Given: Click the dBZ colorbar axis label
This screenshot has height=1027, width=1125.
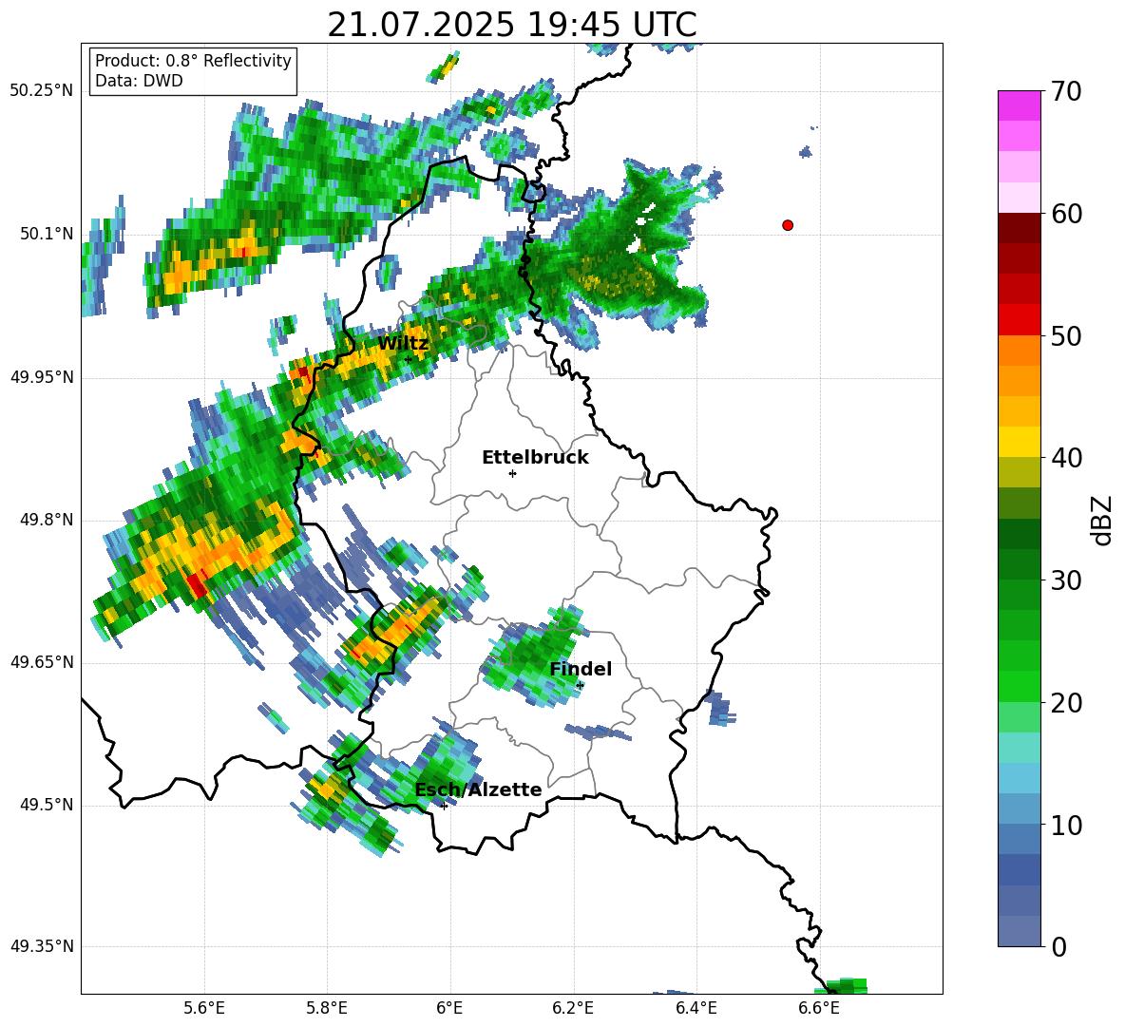Looking at the screenshot, I should 1103,520.
